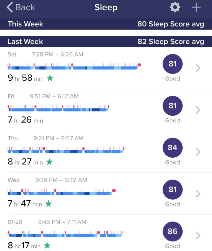Expand Saturday's sleep details chevron
Screen dimensions: 212x251
coord(198,68)
